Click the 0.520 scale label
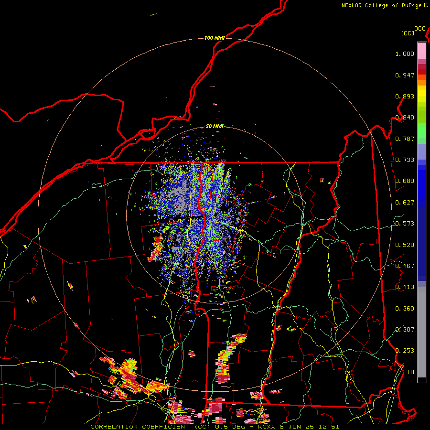 405,245
